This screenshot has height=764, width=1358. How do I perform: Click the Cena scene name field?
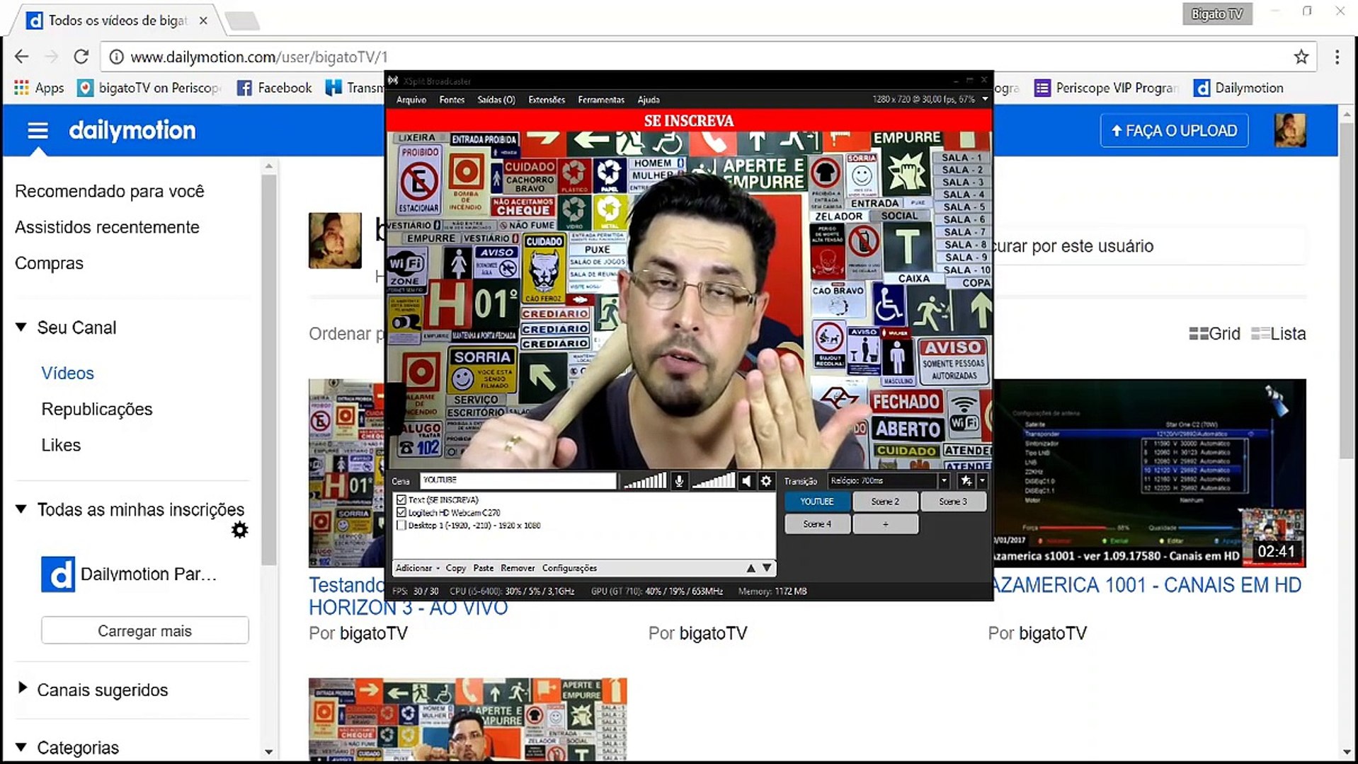pyautogui.click(x=518, y=481)
